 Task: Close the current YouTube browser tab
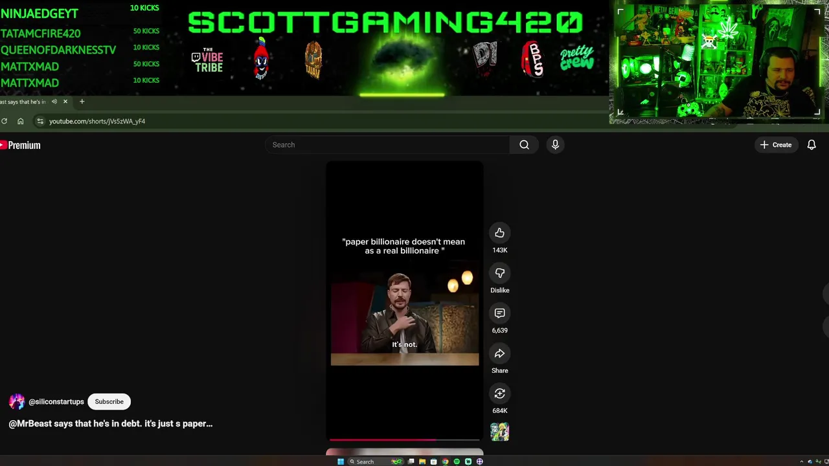(x=65, y=102)
